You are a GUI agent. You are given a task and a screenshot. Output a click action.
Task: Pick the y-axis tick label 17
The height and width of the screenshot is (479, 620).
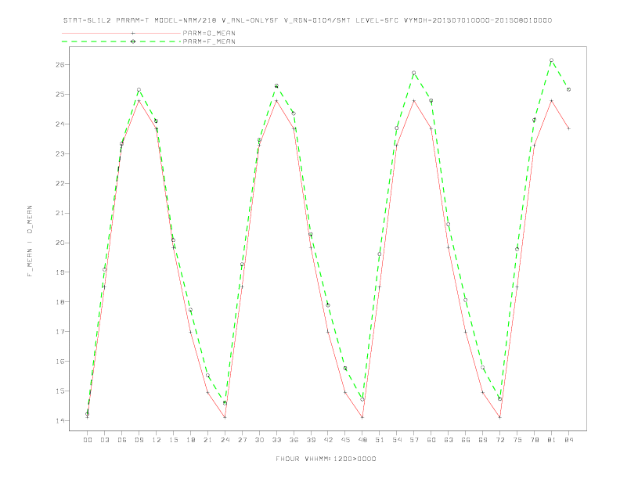click(60, 332)
